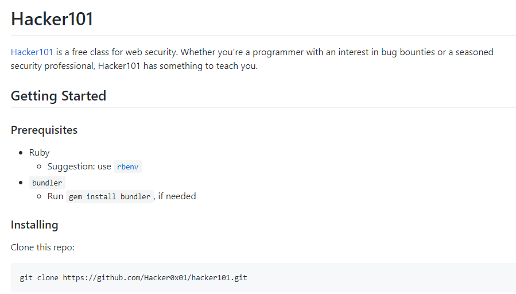Viewport: 516px width, 294px height.
Task: Click the Getting Started heading
Action: (x=59, y=96)
